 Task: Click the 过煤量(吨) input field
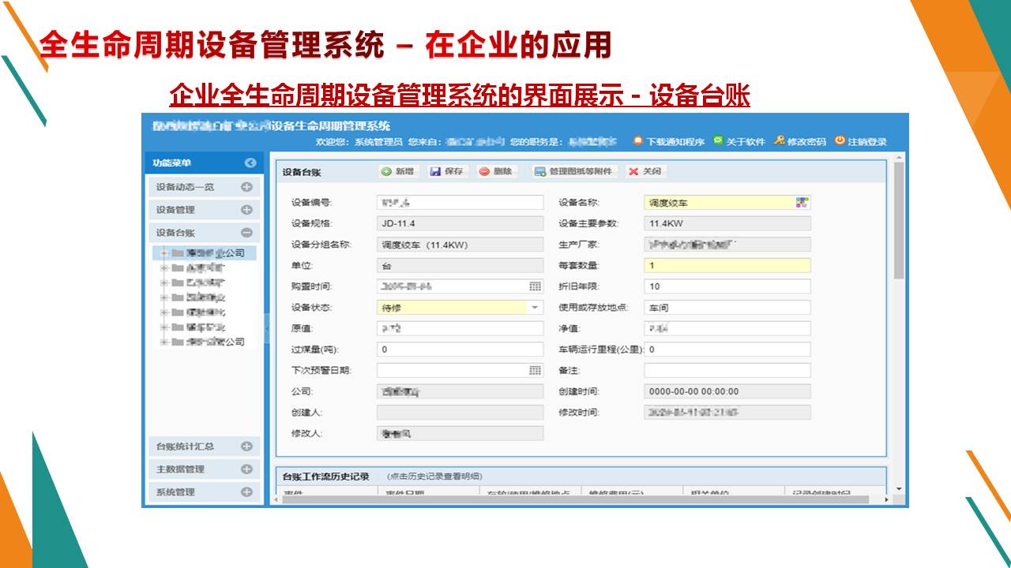click(x=460, y=349)
